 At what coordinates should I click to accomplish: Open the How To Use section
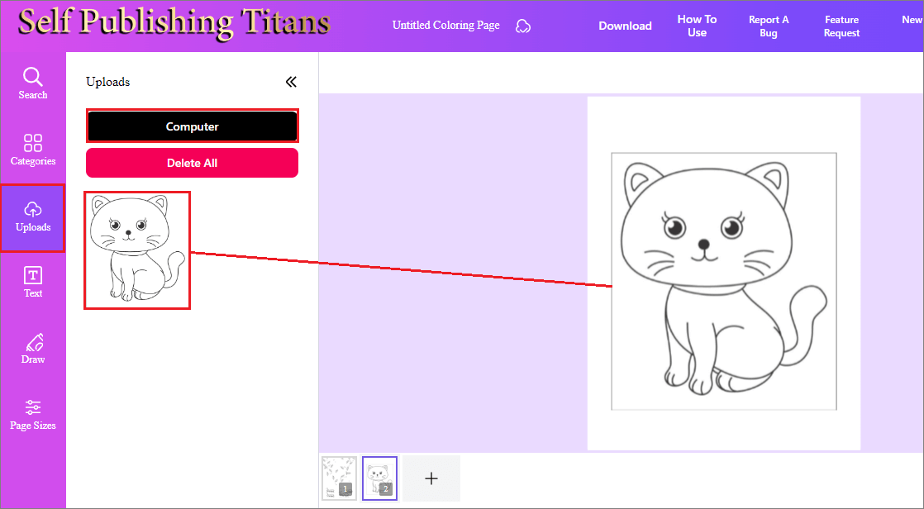coord(697,26)
